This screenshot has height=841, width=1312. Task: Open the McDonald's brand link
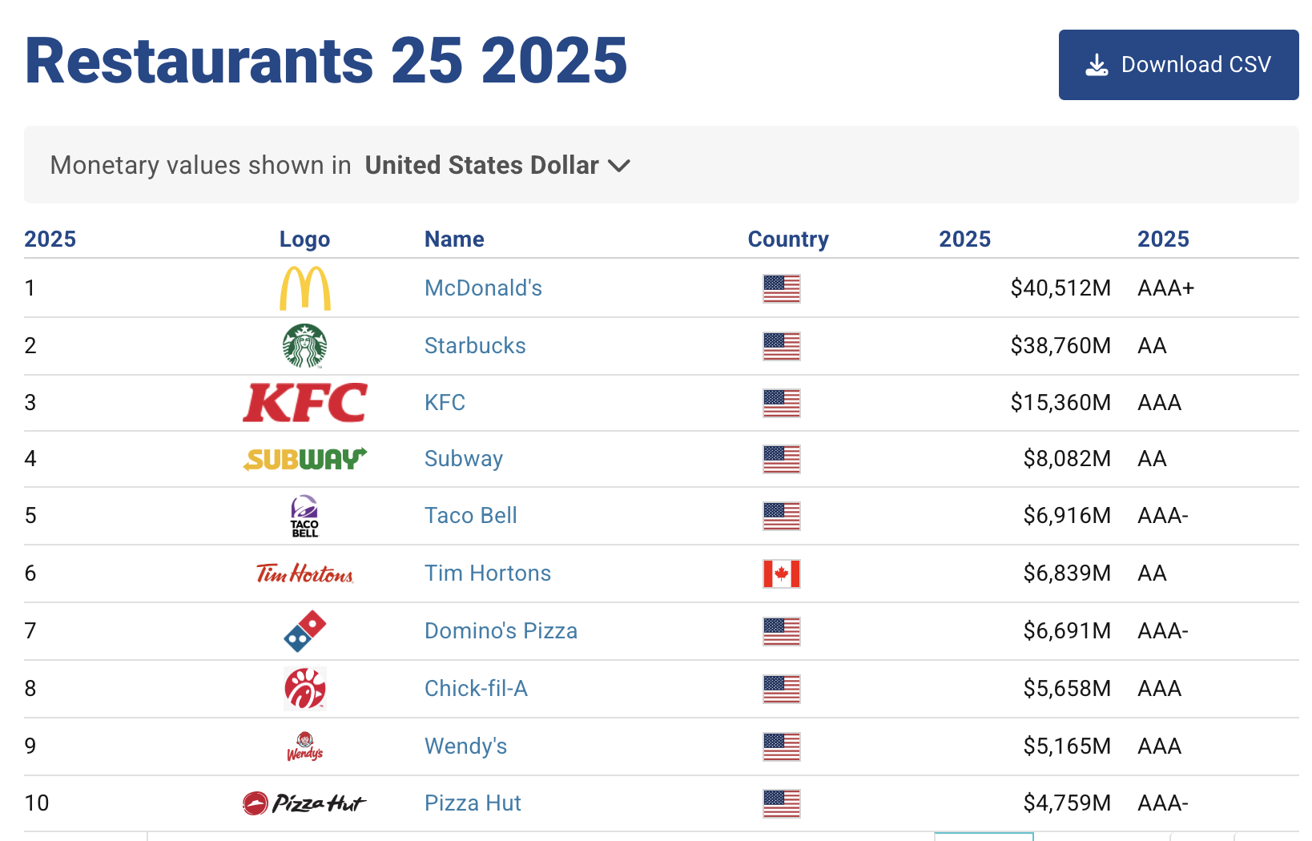483,288
